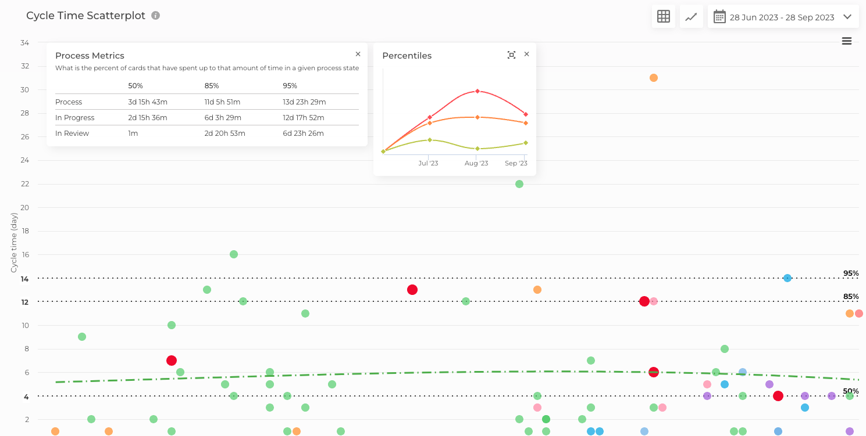
Task: Click the red August peak marker in Percentiles
Action: pyautogui.click(x=477, y=91)
